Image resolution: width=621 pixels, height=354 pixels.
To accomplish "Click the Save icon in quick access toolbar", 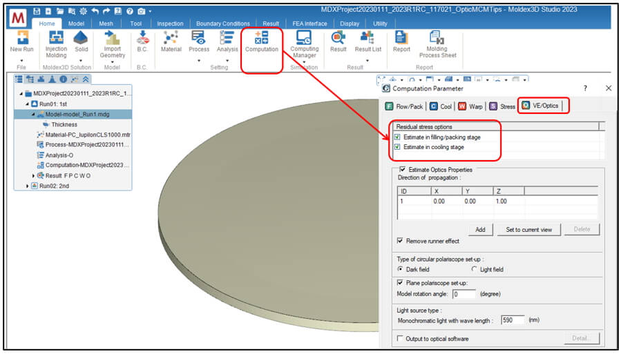I will pos(37,11).
